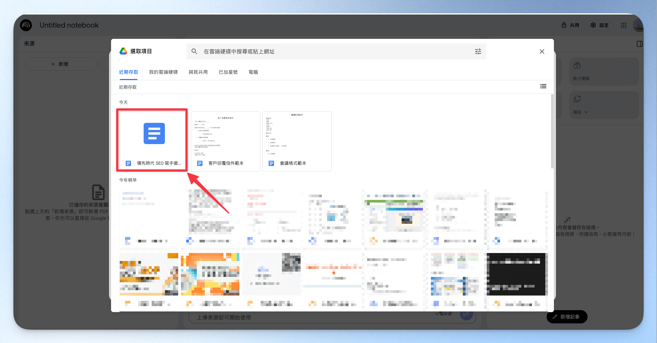Screen dimensions: 657x343
Task: Select 領先時代 SEO 寫手 document
Action: tap(152, 141)
